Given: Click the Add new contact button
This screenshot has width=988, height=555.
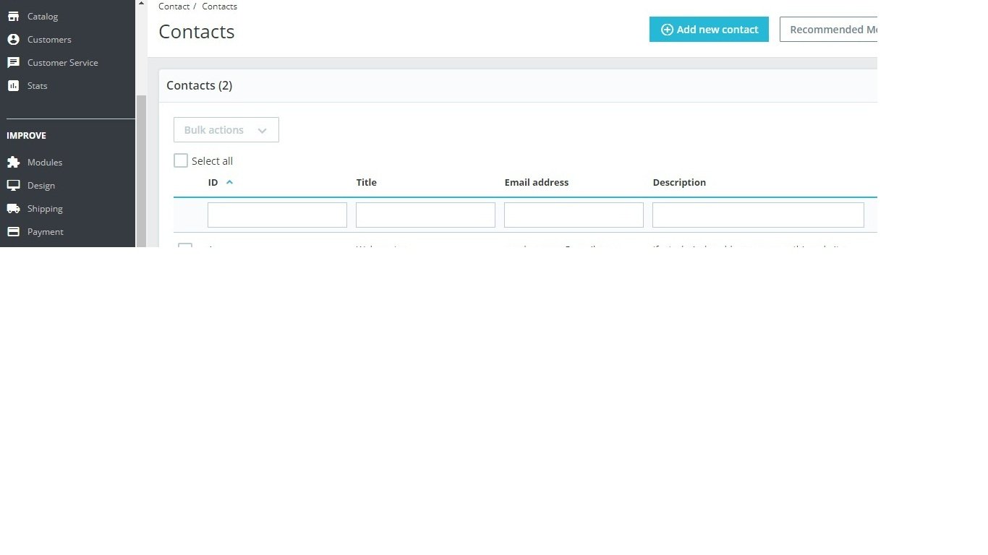Looking at the screenshot, I should 709,30.
